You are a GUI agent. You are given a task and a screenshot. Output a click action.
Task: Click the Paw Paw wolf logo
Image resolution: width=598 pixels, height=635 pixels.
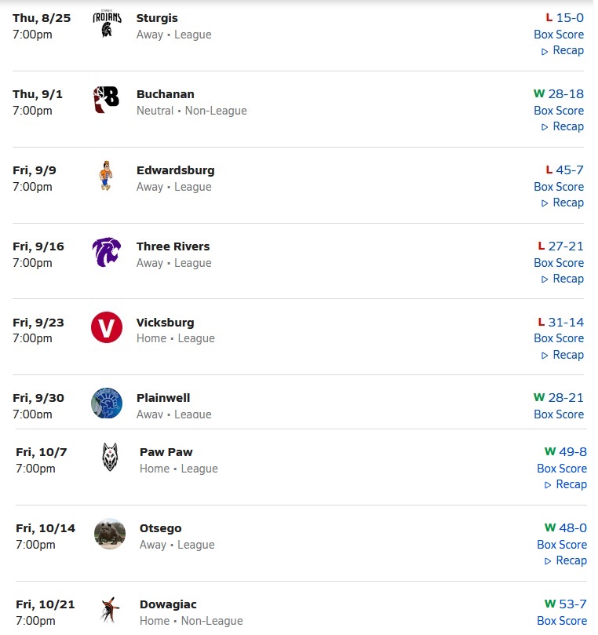[110, 458]
